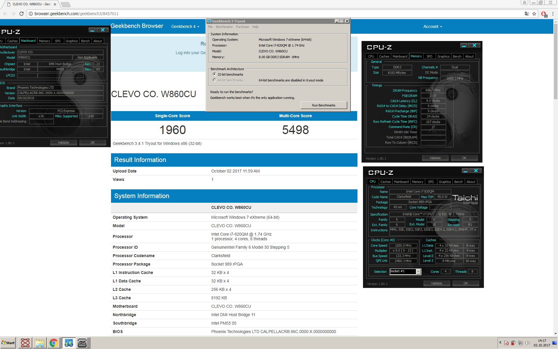Open Mainboard tab in CPU-Z CPU window
This screenshot has width=558, height=349.
pyautogui.click(x=401, y=182)
